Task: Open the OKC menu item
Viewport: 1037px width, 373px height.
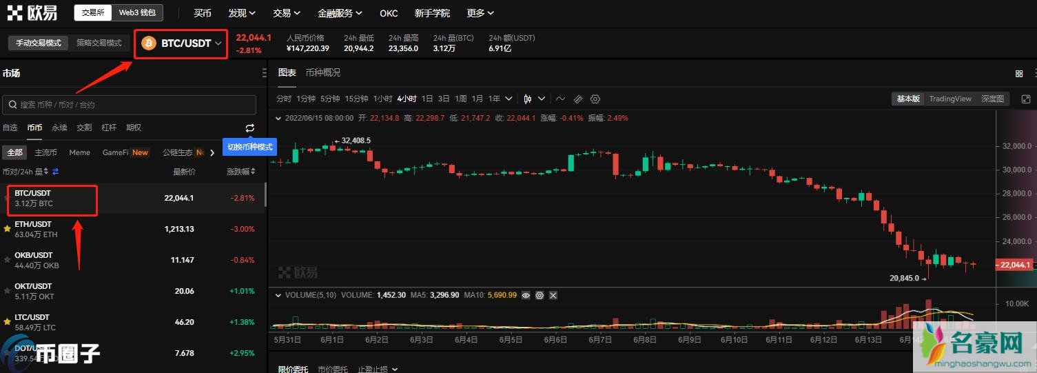Action: (389, 13)
